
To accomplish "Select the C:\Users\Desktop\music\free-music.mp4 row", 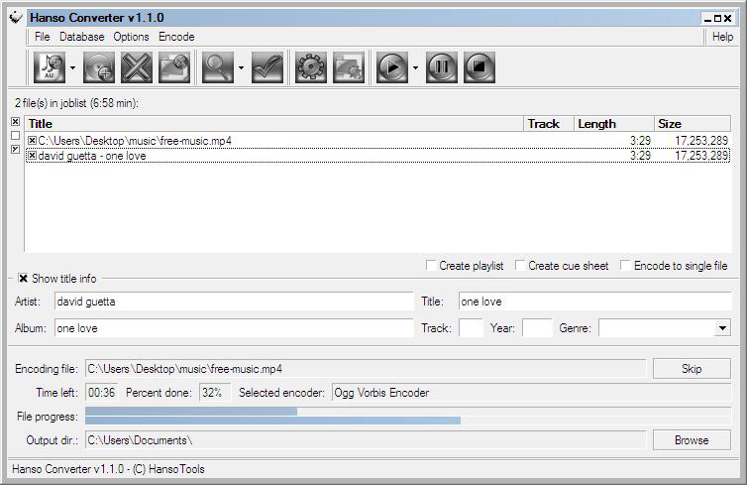I will (377, 141).
